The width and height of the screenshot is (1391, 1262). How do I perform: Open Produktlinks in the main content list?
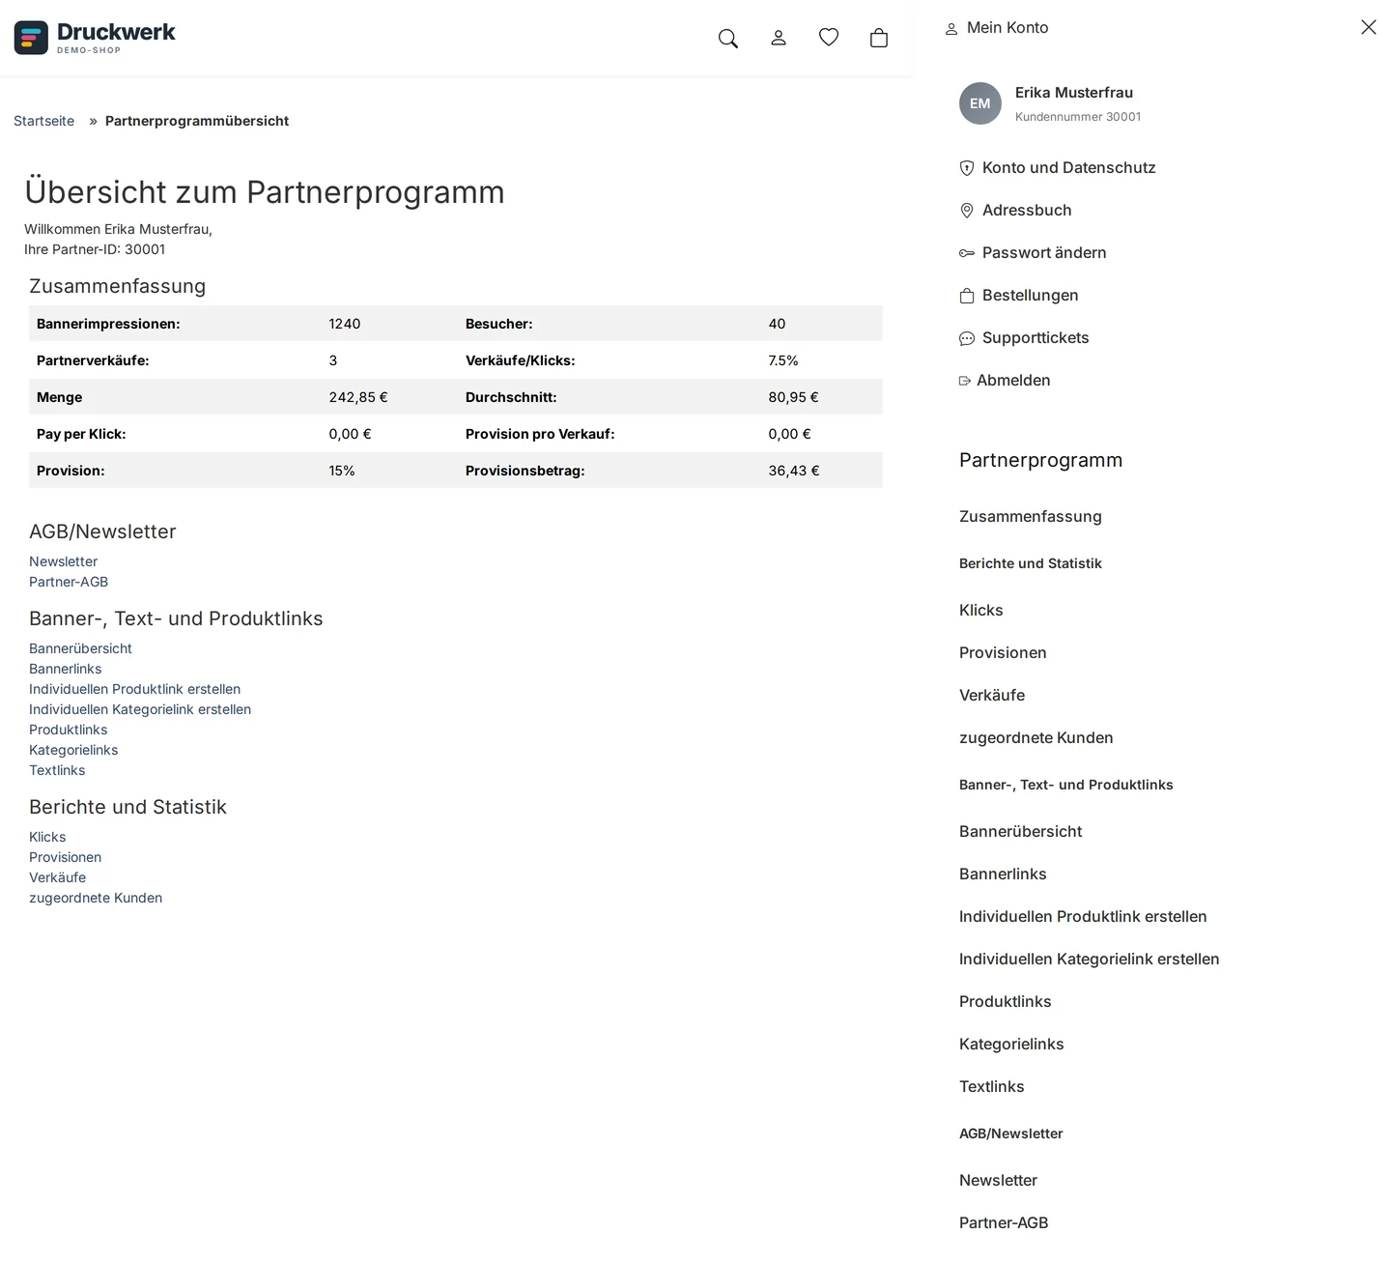point(68,730)
